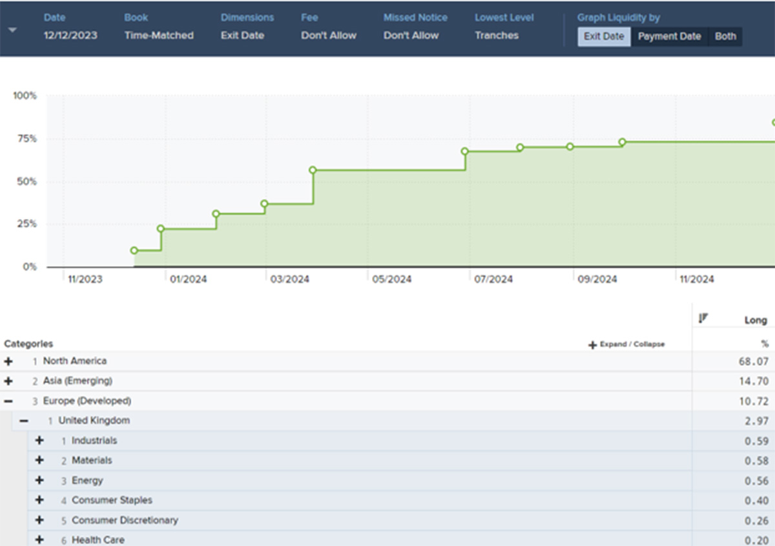Click the 10.72 value for Europe (Developed)
775x546 pixels.
tap(753, 401)
